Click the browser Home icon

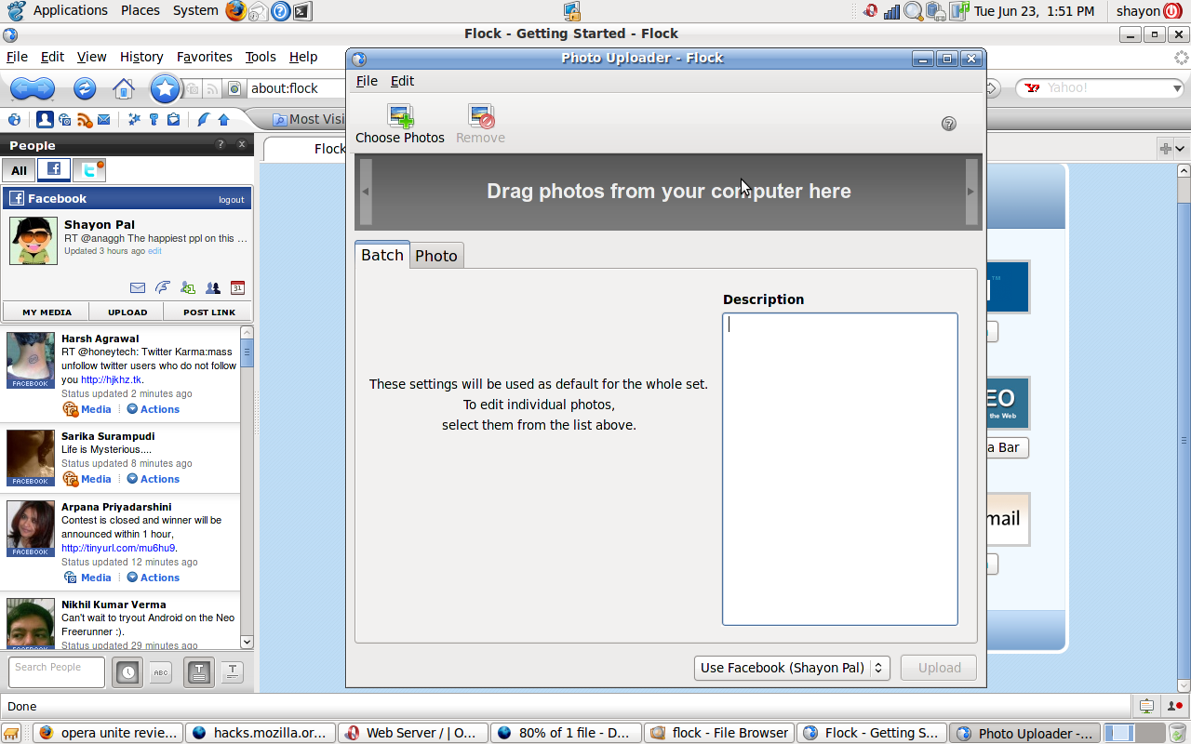123,88
